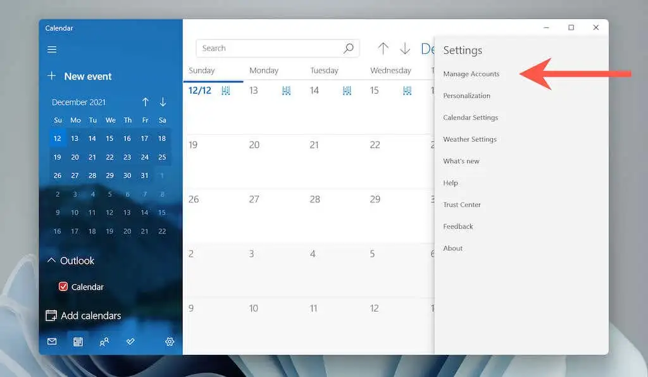Navigate down to next period in main calendar

405,48
